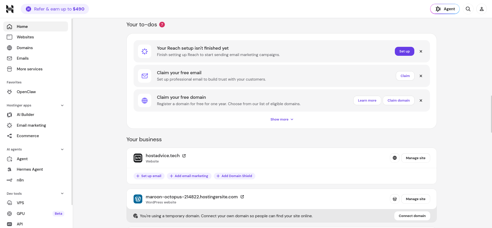Click the Hermes Agent icon
The image size is (492, 228).
click(9, 169)
